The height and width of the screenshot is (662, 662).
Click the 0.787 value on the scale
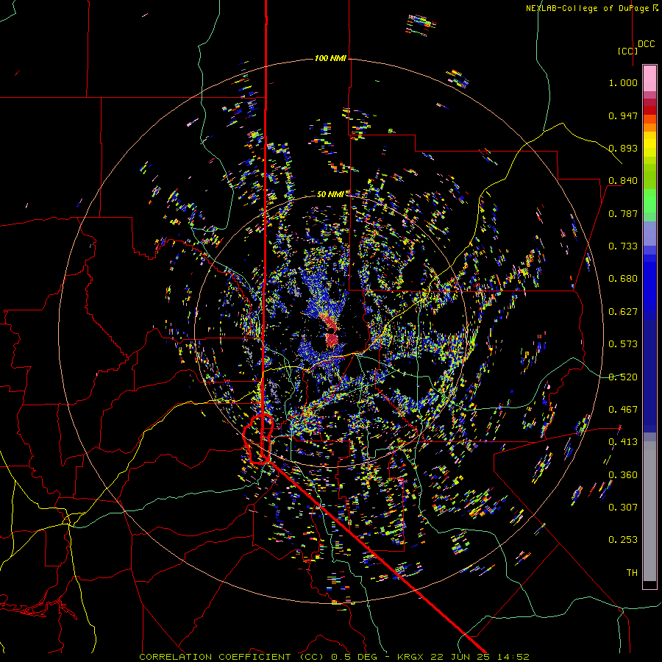(623, 213)
